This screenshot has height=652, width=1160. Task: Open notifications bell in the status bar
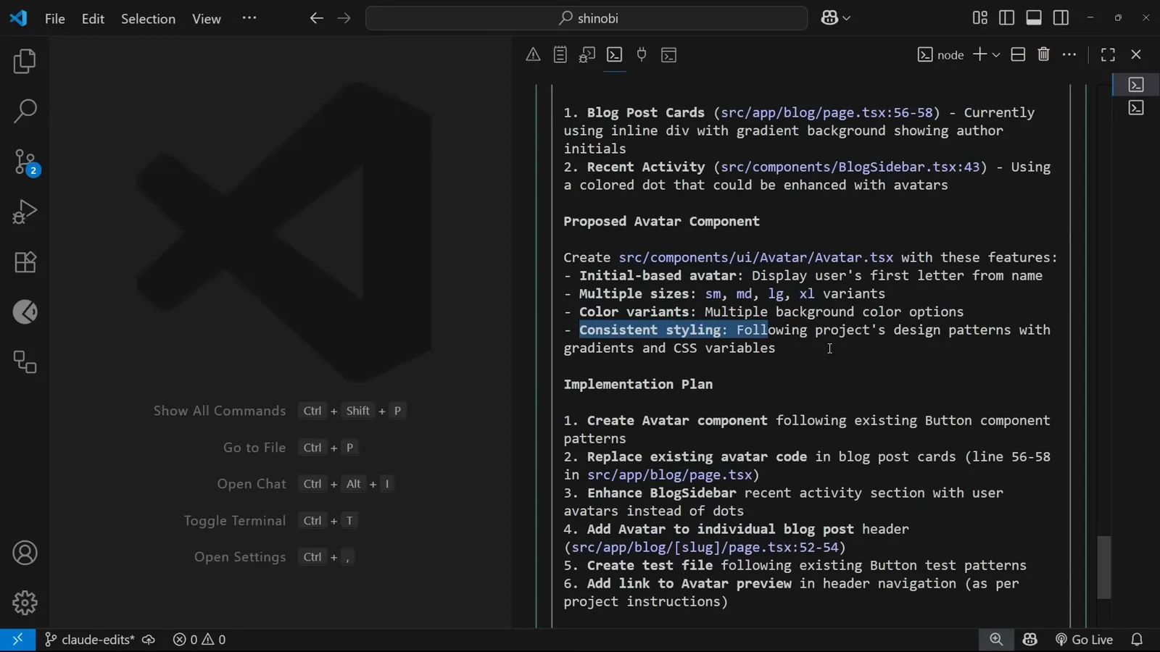(x=1137, y=640)
